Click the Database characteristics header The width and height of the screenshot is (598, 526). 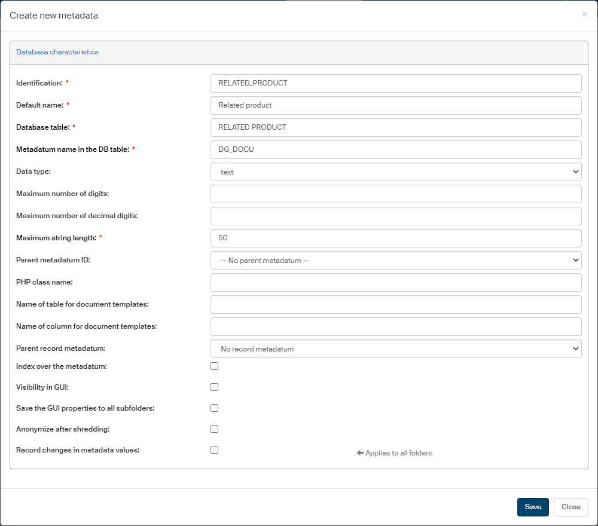click(57, 52)
